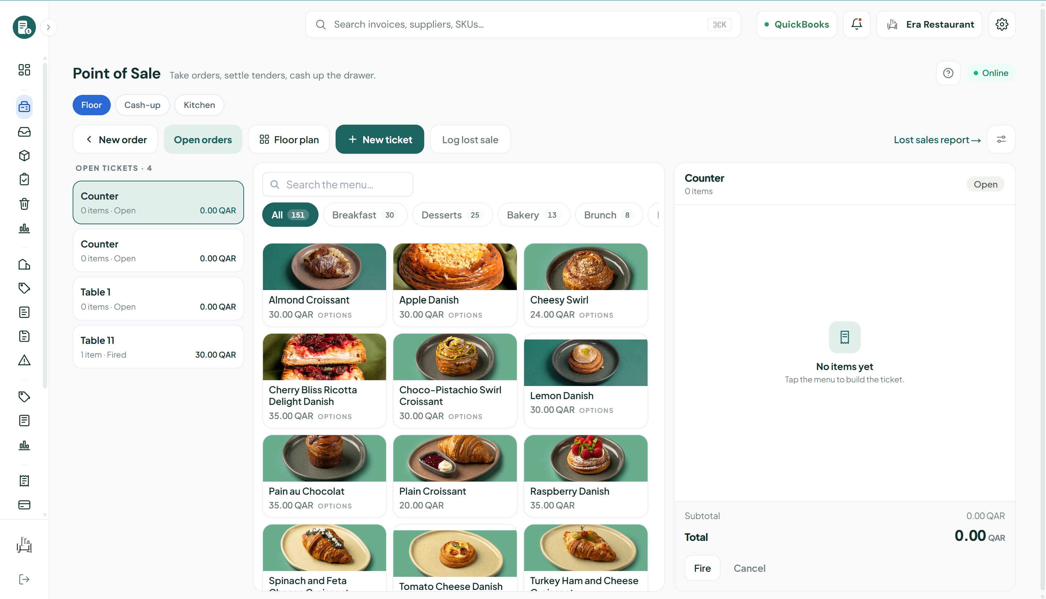Click the QuickBooks connection button
Screen dimensions: 1046x599
tap(796, 24)
